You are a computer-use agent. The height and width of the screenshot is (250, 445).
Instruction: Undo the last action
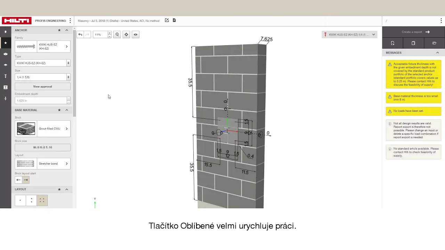80,35
